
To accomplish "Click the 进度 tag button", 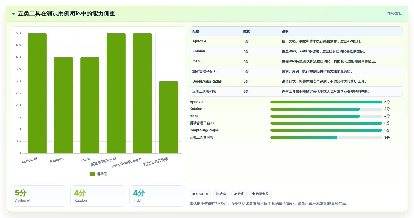I will tap(239, 194).
